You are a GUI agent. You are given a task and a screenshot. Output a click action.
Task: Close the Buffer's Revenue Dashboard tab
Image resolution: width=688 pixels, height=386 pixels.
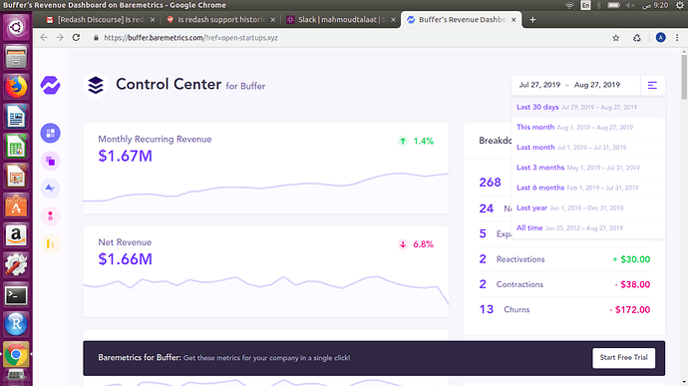(514, 20)
